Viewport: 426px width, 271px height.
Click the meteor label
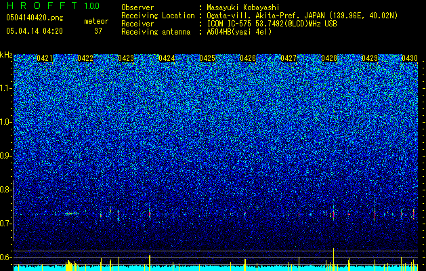(x=96, y=21)
